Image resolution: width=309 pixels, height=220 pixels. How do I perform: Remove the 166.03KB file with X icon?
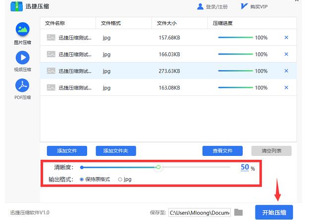tap(286, 54)
